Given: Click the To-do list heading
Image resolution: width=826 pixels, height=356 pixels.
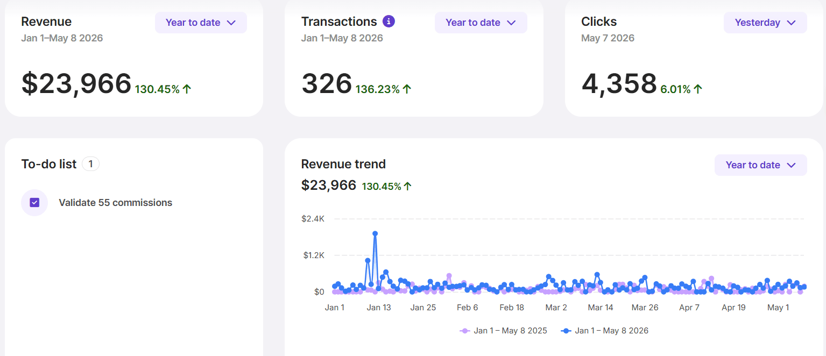Looking at the screenshot, I should pos(49,164).
